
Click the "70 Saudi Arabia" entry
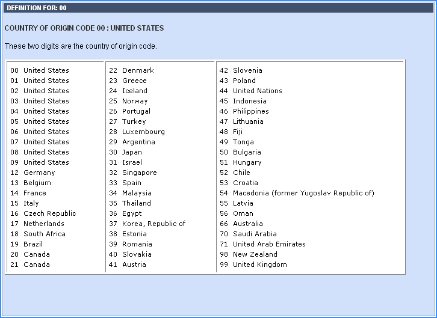[248, 234]
